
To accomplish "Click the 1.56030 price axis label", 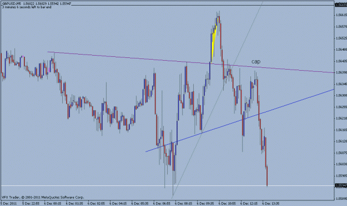I will (341, 164).
